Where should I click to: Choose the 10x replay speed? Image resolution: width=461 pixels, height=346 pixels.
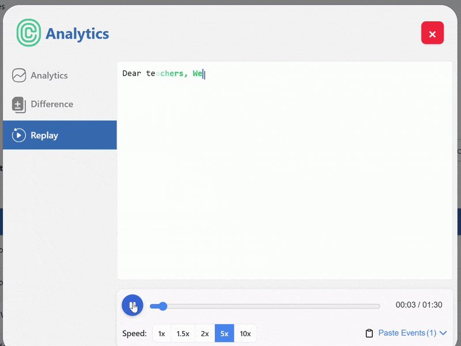pyautogui.click(x=245, y=333)
